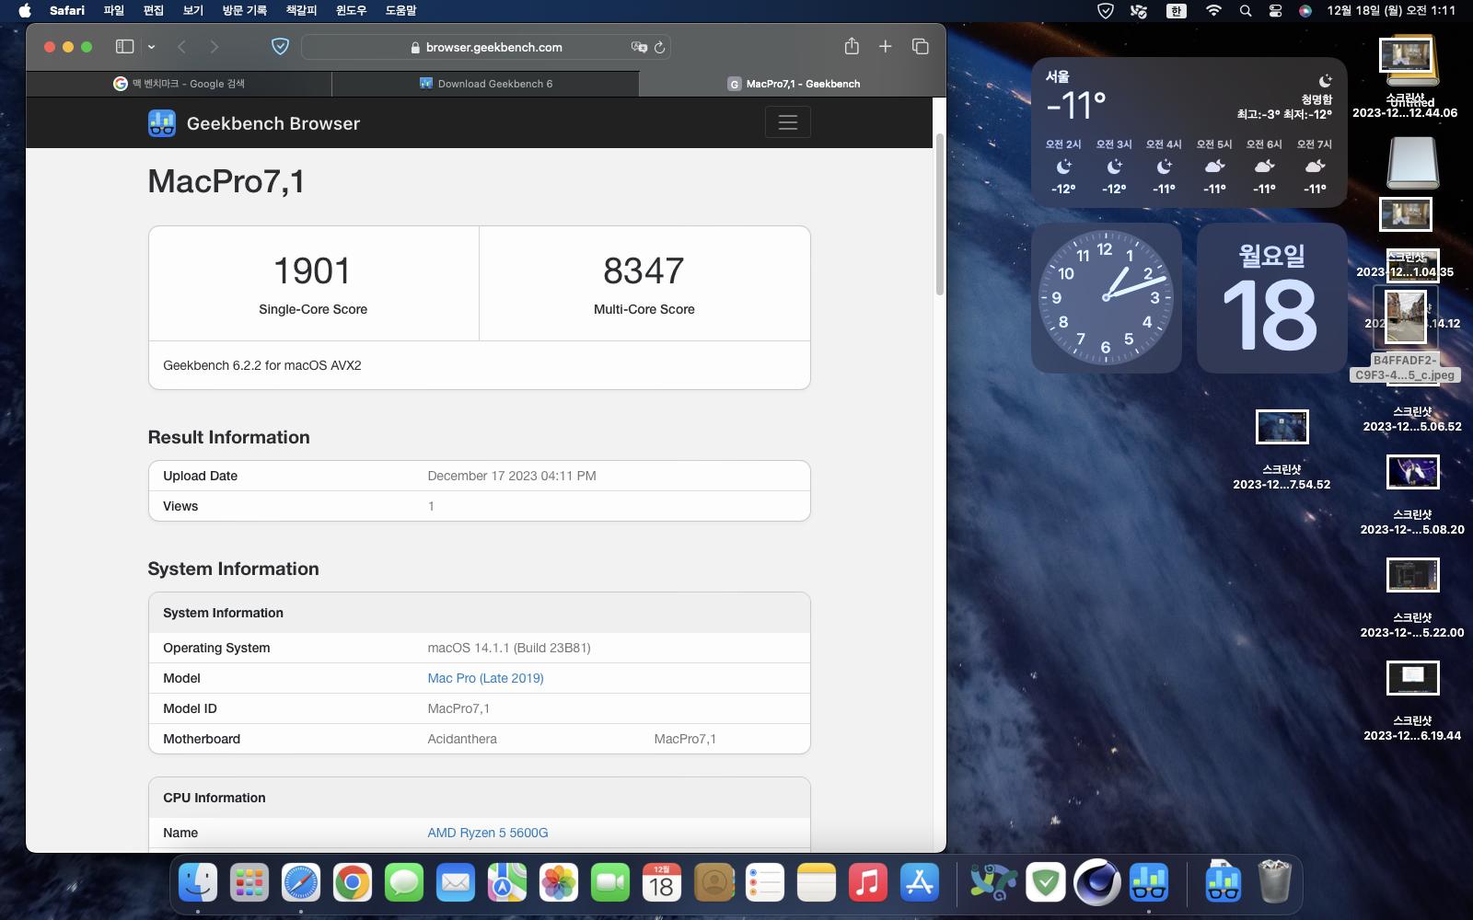Switch to the Download Geekbench 6 tab
The width and height of the screenshot is (1473, 920).
click(x=485, y=84)
